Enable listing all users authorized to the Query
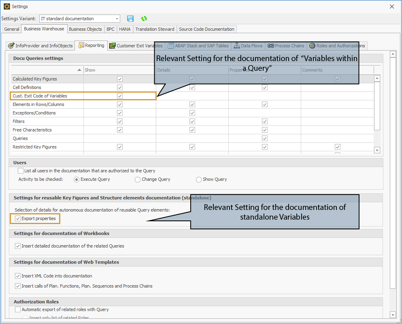The image size is (402, 324). coord(20,171)
